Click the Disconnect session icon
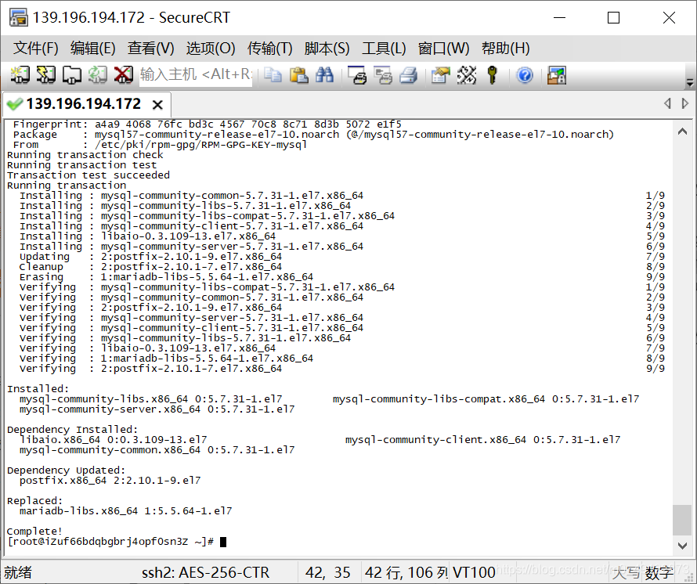This screenshot has height=584, width=697. (x=123, y=74)
